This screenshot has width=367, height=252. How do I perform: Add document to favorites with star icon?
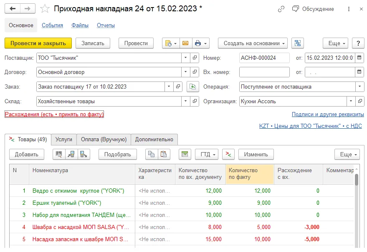[x=45, y=9]
